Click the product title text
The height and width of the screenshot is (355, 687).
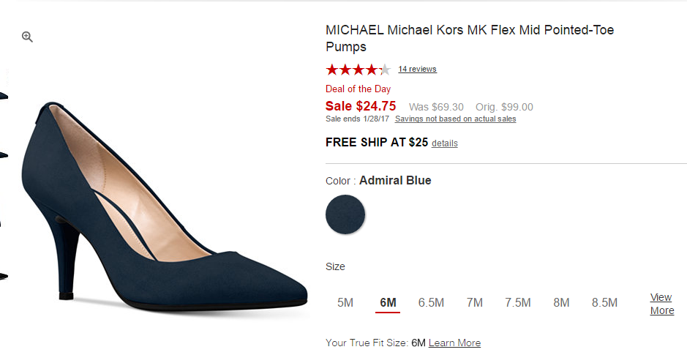coord(469,39)
